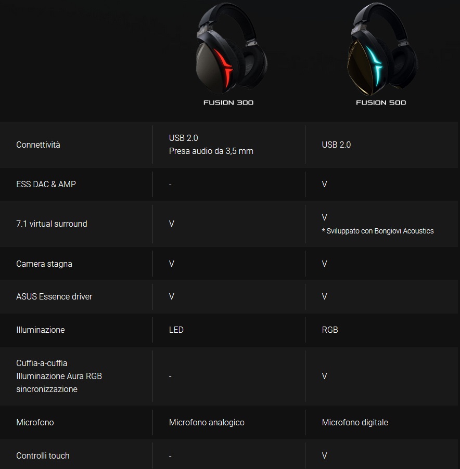Click the Controlli touch row label
This screenshot has width=460, height=469.
tap(43, 455)
